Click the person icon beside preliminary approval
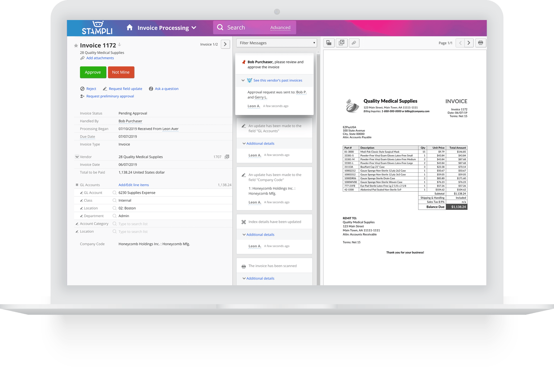 coord(82,96)
